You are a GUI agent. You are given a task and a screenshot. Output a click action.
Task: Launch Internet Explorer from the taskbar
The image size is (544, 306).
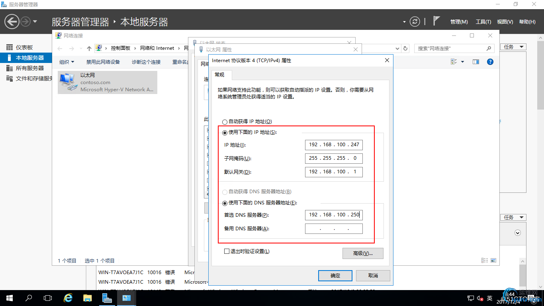(x=68, y=298)
